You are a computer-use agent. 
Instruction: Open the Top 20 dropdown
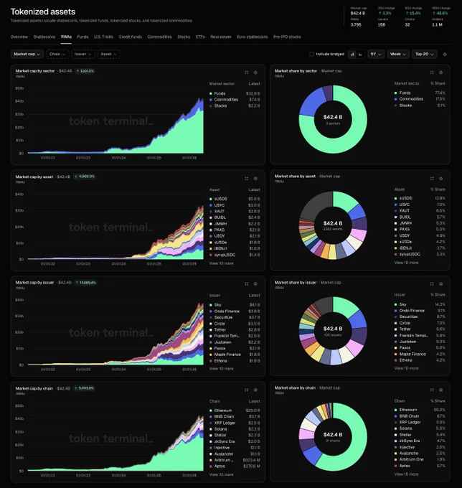[x=425, y=54]
